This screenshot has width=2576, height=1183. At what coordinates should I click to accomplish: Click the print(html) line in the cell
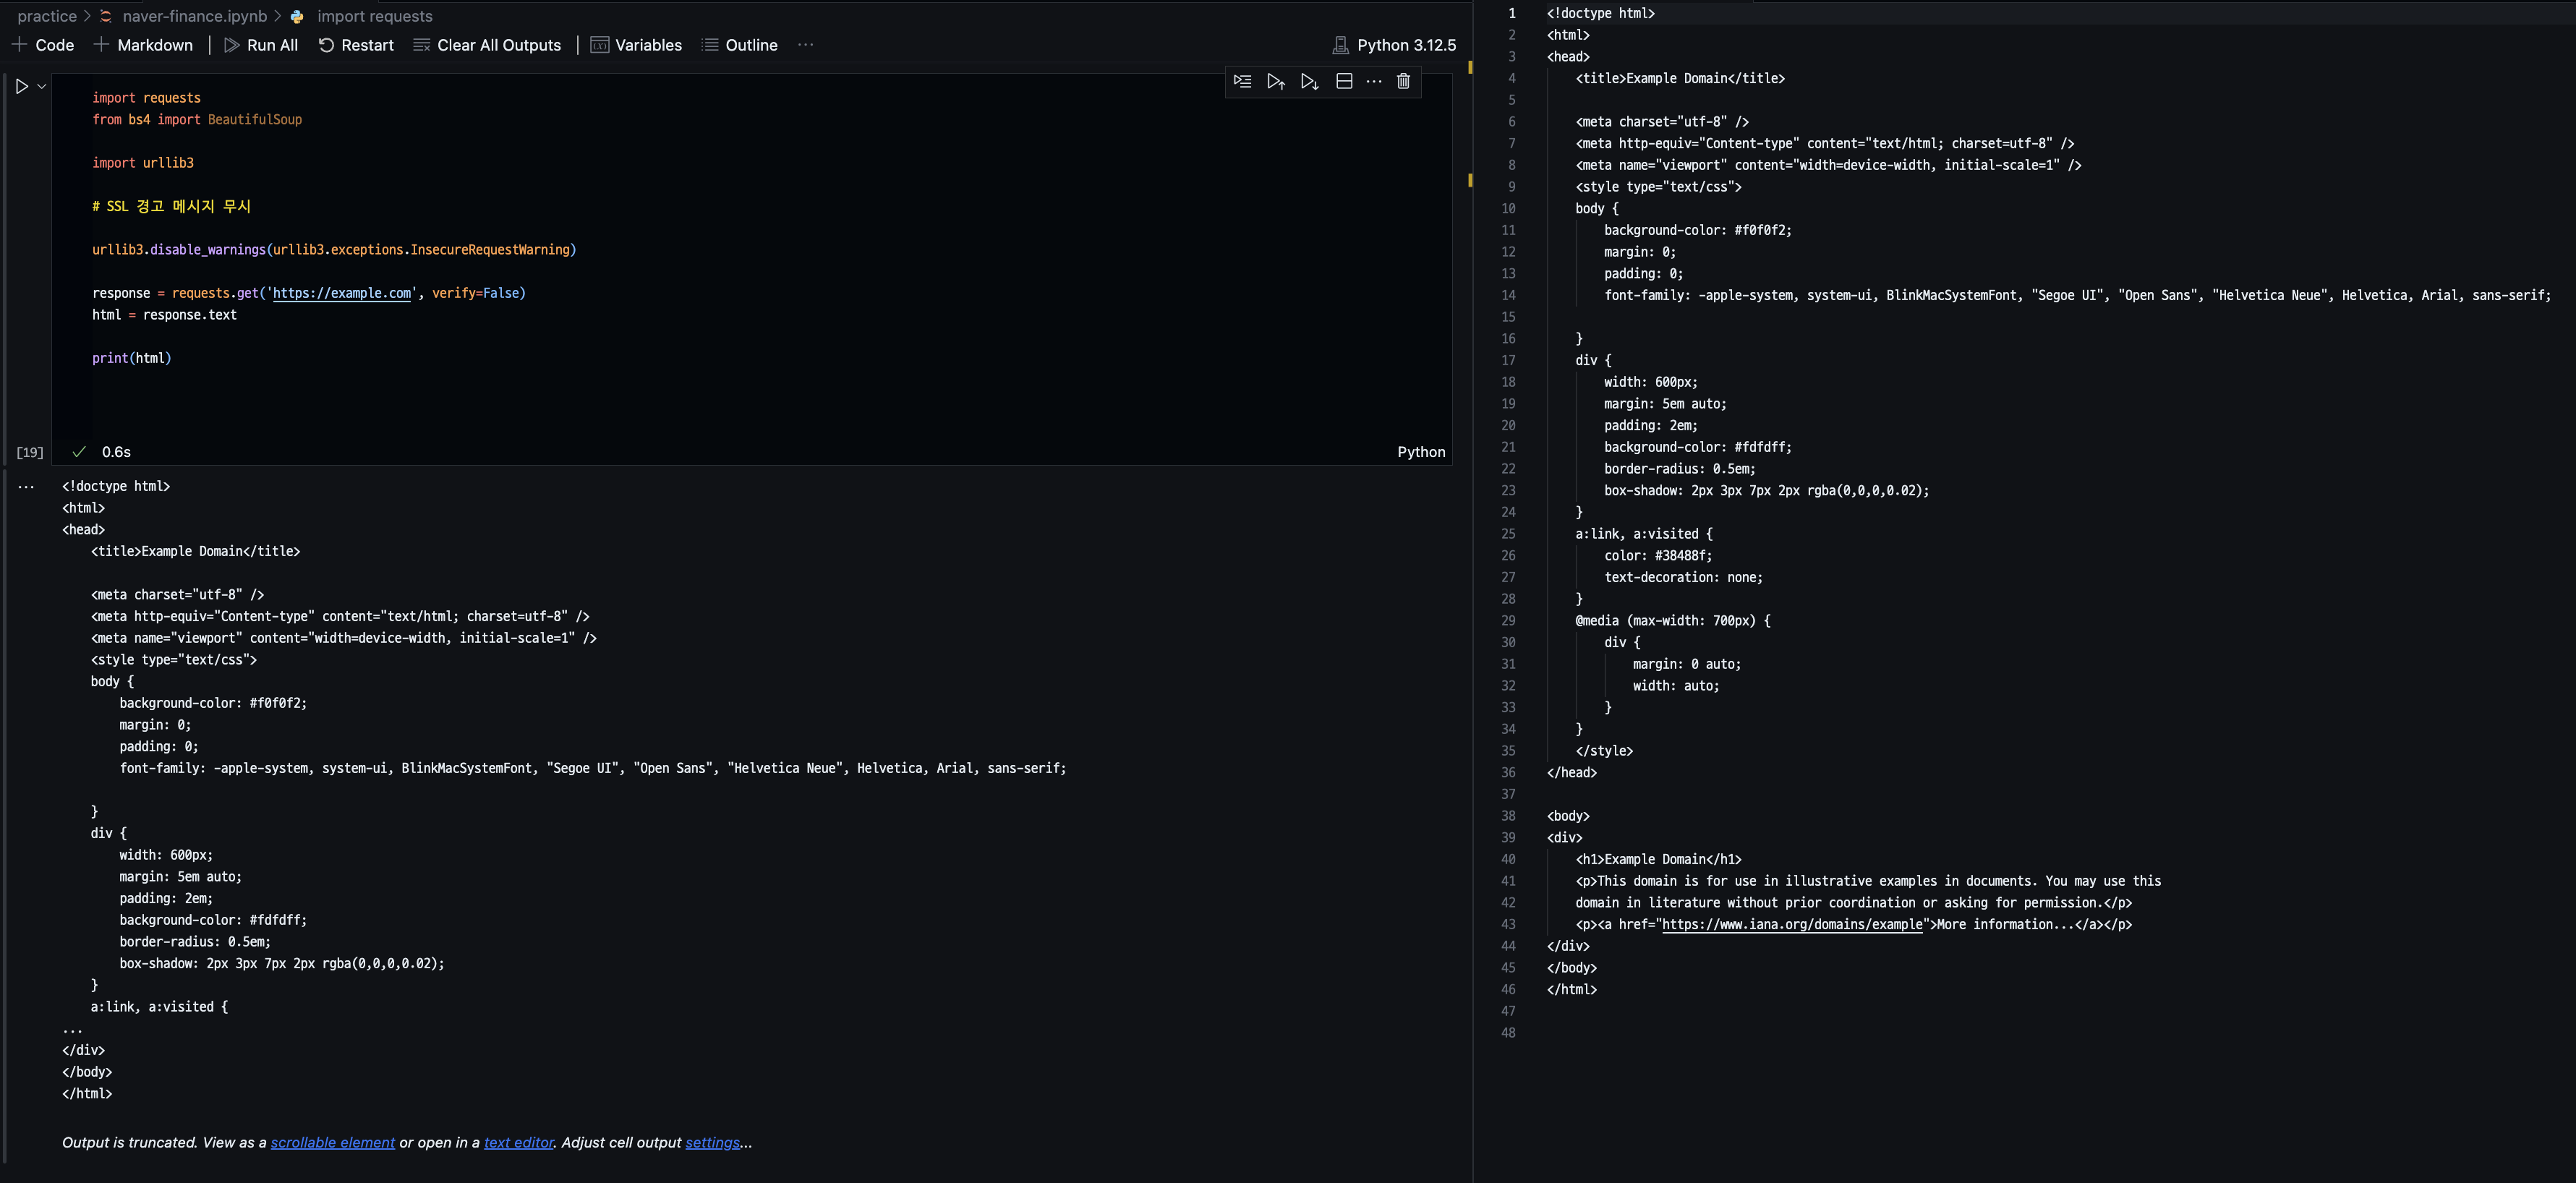132,358
